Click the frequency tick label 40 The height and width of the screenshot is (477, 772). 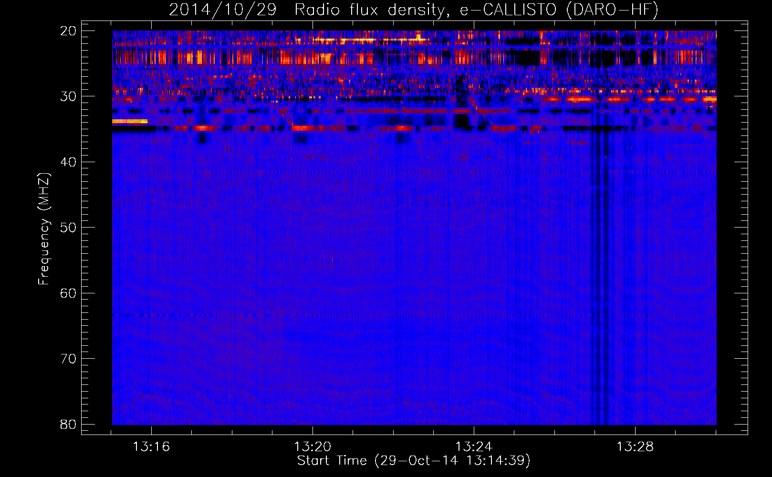tap(68, 162)
